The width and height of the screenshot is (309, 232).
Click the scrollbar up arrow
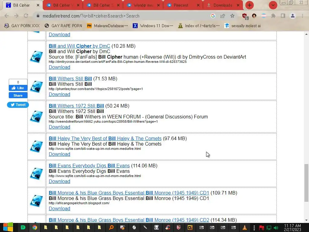coord(306,34)
